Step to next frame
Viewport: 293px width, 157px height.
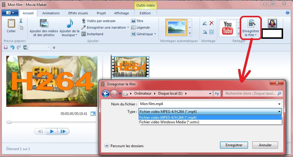(63, 132)
